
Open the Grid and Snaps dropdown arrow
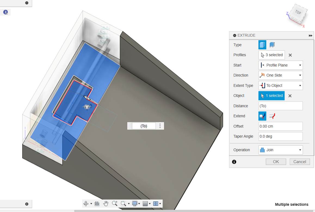(x=150, y=204)
